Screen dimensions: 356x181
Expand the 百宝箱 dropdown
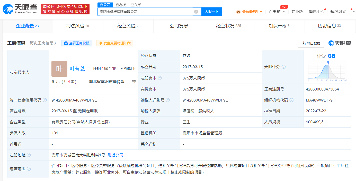point(277,12)
